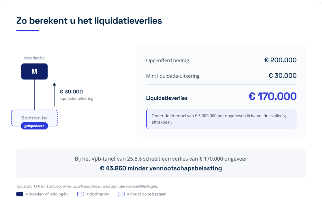Click the dark blue M box

coord(34,71)
